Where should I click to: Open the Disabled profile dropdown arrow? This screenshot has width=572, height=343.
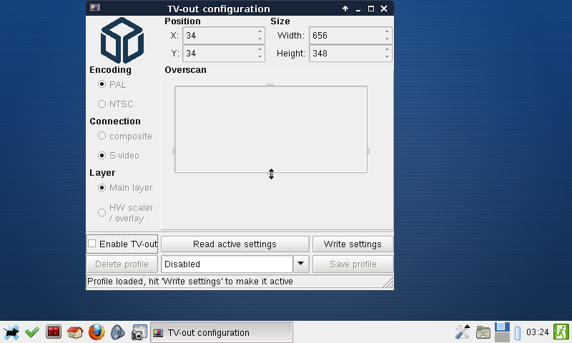pos(301,264)
